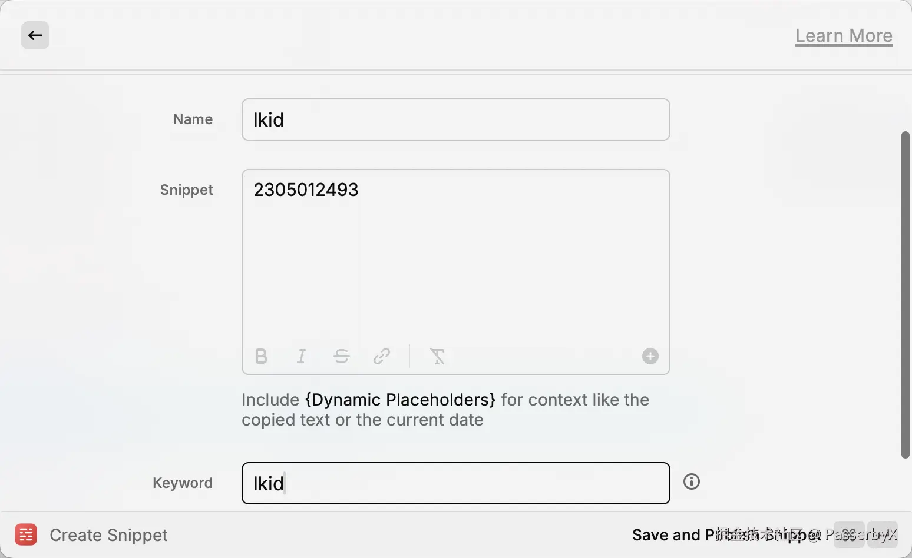This screenshot has height=558, width=912.
Task: Clear text formatting in snippet editor
Action: coord(437,356)
